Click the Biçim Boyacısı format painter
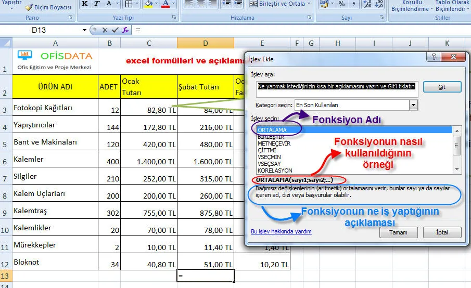 pyautogui.click(x=48, y=7)
